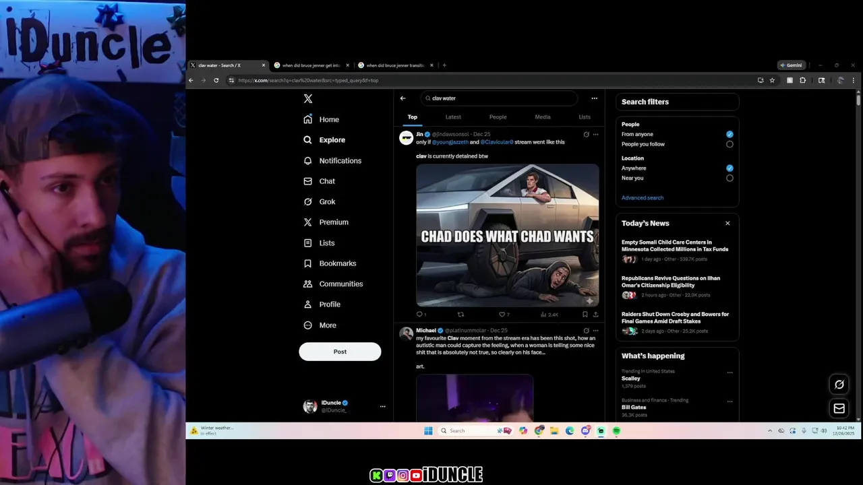Click the 'clav water' search field
Image resolution: width=863 pixels, height=485 pixels.
[x=499, y=98]
